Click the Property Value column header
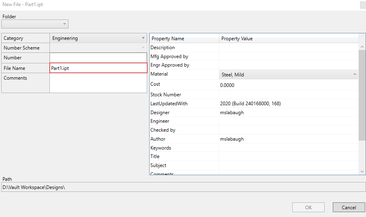 289,38
